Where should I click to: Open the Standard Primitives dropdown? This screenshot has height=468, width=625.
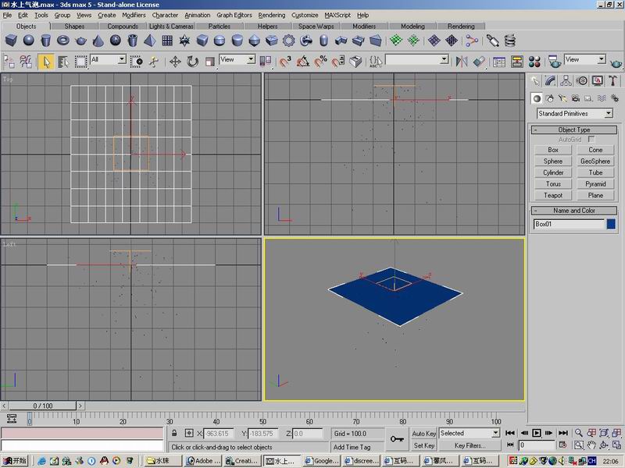click(574, 113)
